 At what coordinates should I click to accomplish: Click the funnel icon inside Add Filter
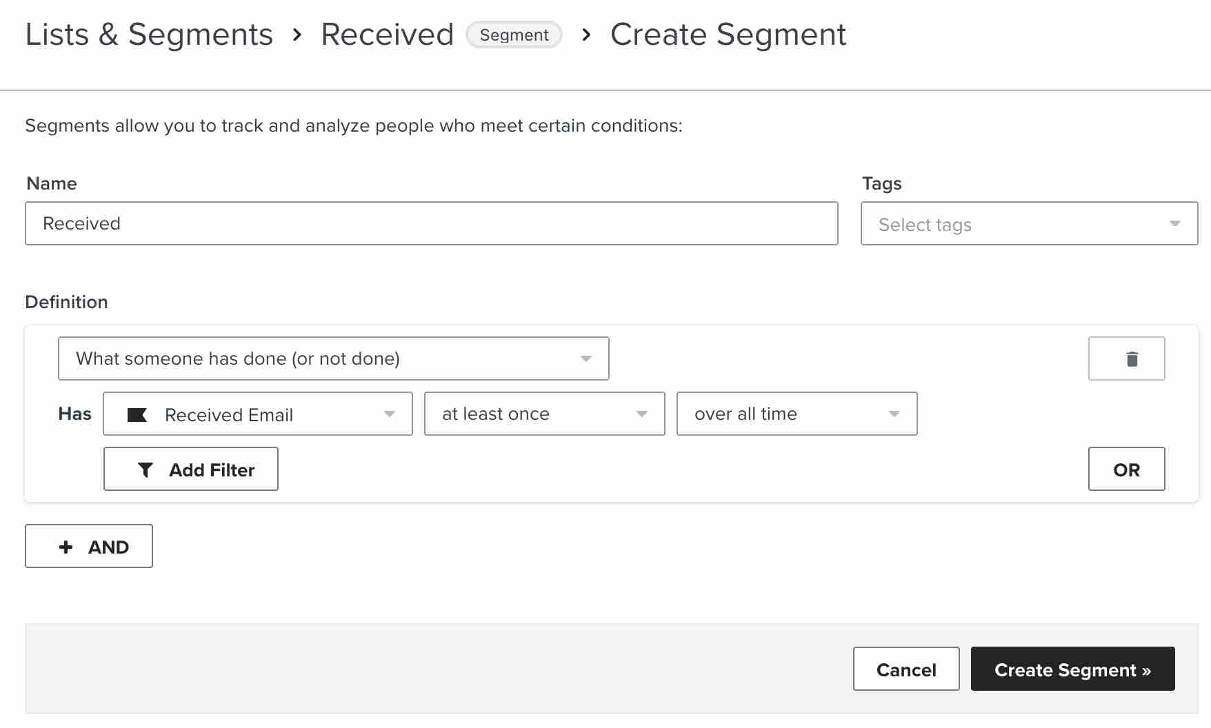146,469
